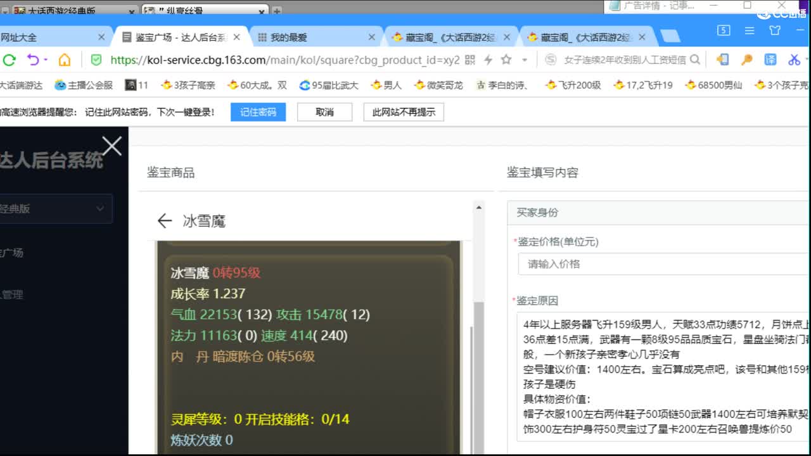The image size is (811, 456).
Task: Open the 3孩子高亲 bookmark
Action: [x=188, y=85]
